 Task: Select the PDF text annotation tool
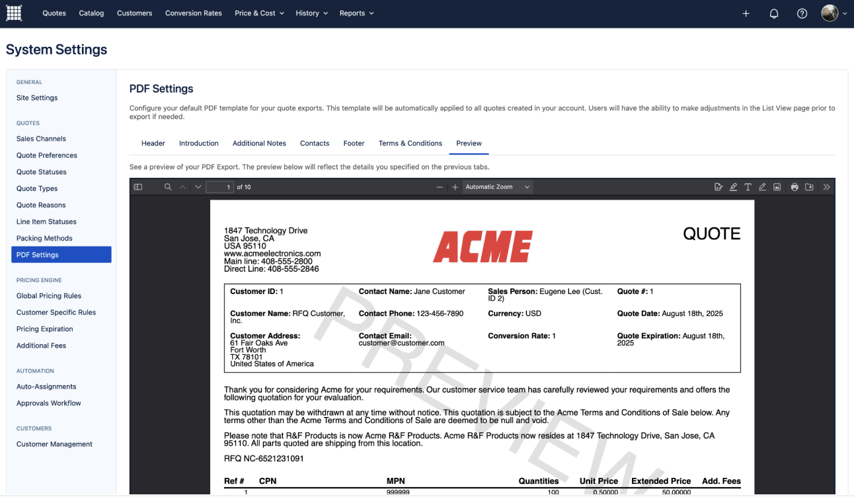click(x=748, y=187)
